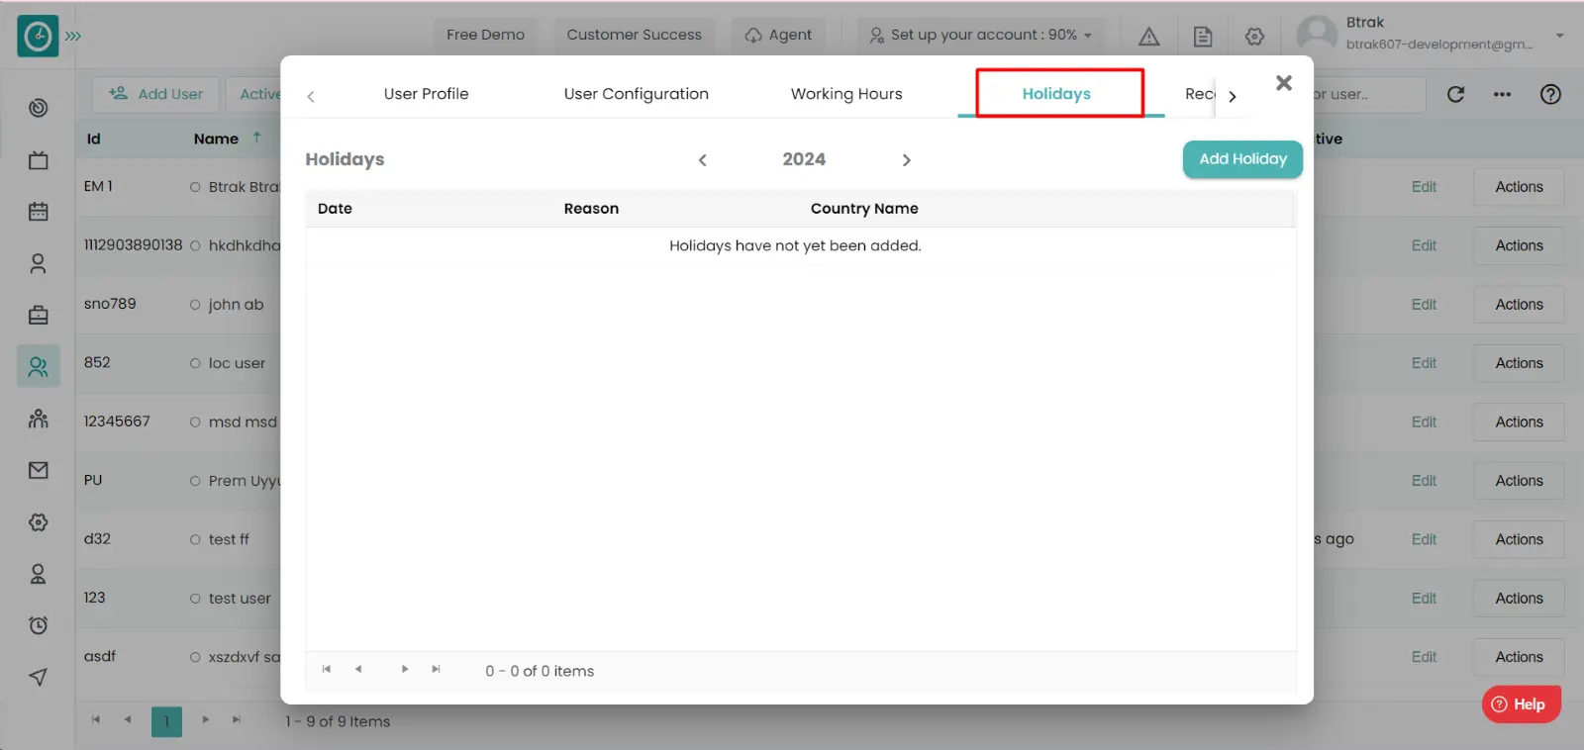This screenshot has width=1584, height=750.
Task: Open the more options ellipsis menu
Action: (x=1502, y=94)
